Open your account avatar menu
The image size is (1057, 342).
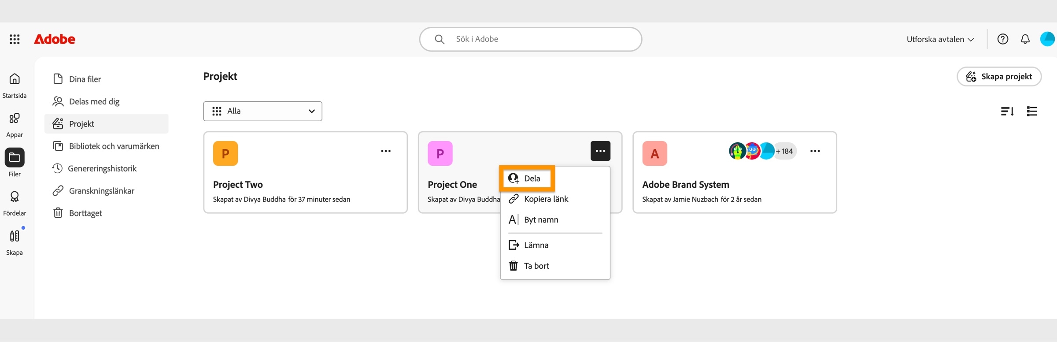coord(1047,39)
